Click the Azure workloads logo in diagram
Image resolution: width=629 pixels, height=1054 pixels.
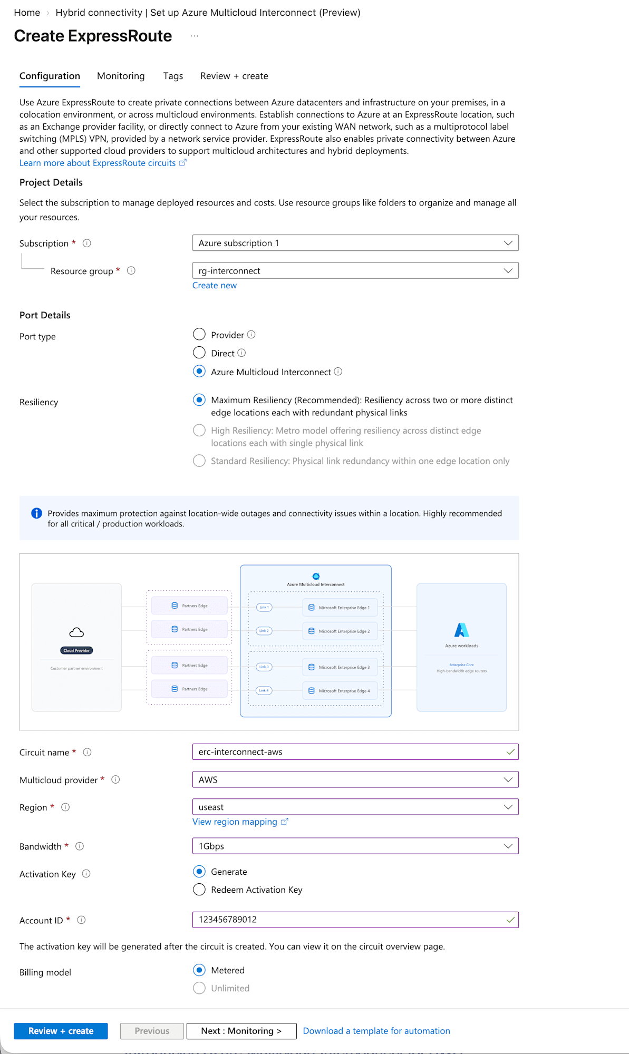coord(461,630)
